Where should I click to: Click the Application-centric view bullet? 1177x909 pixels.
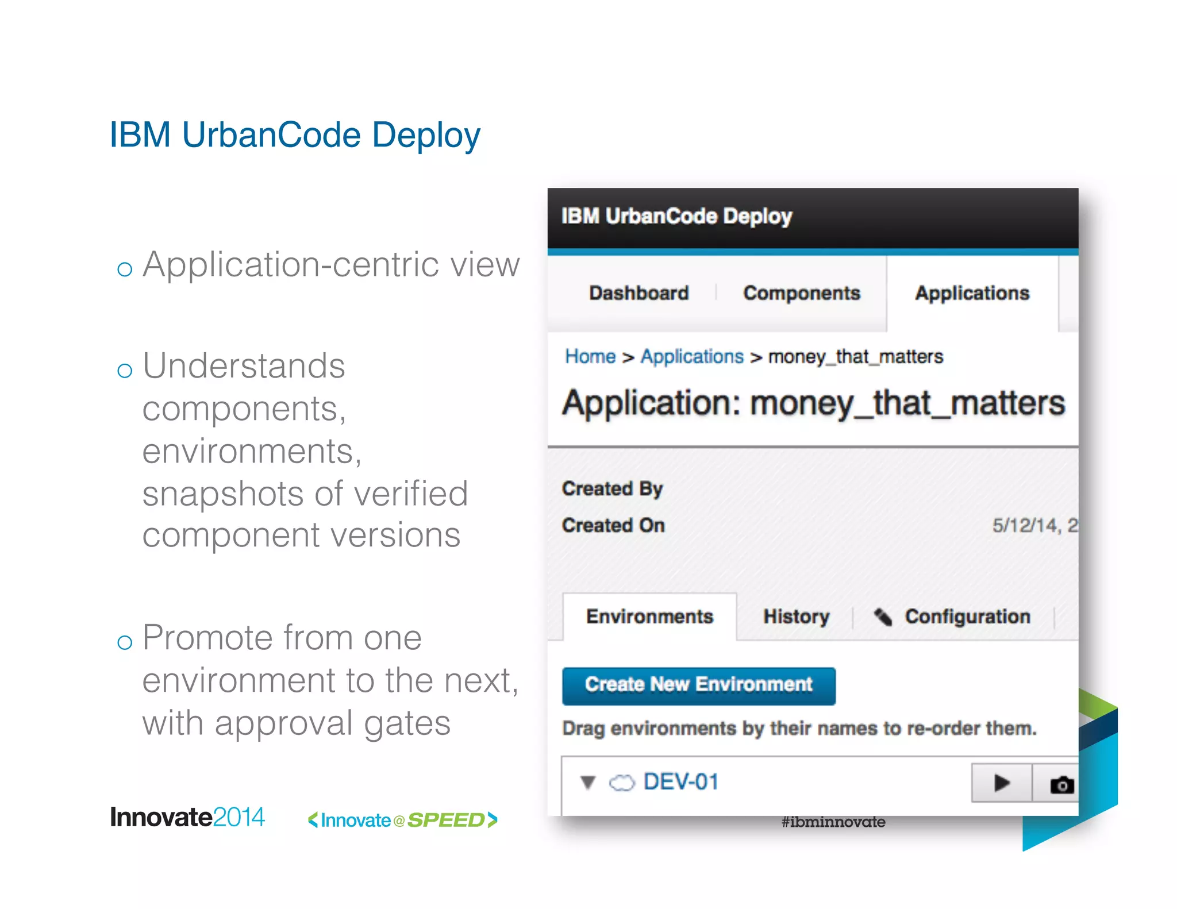[331, 264]
